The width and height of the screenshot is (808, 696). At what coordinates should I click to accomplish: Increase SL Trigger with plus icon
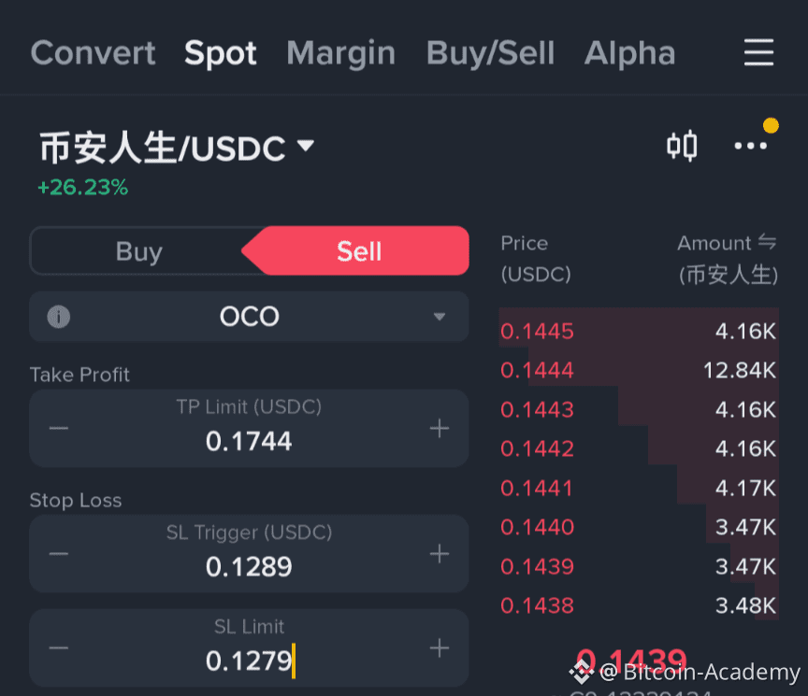pos(439,554)
